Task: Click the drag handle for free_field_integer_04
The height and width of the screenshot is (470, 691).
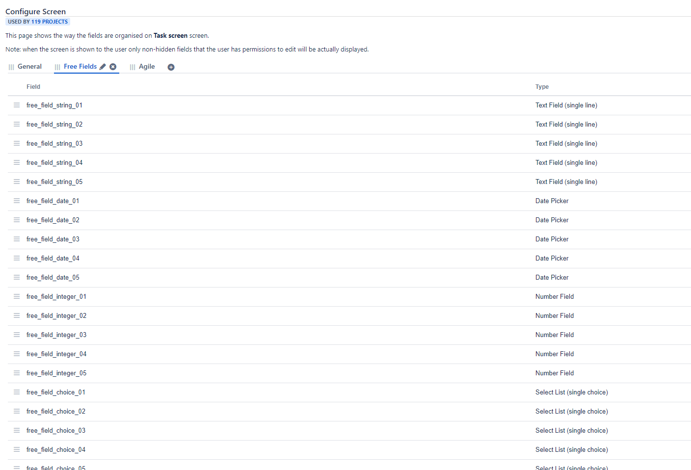Action: tap(17, 354)
